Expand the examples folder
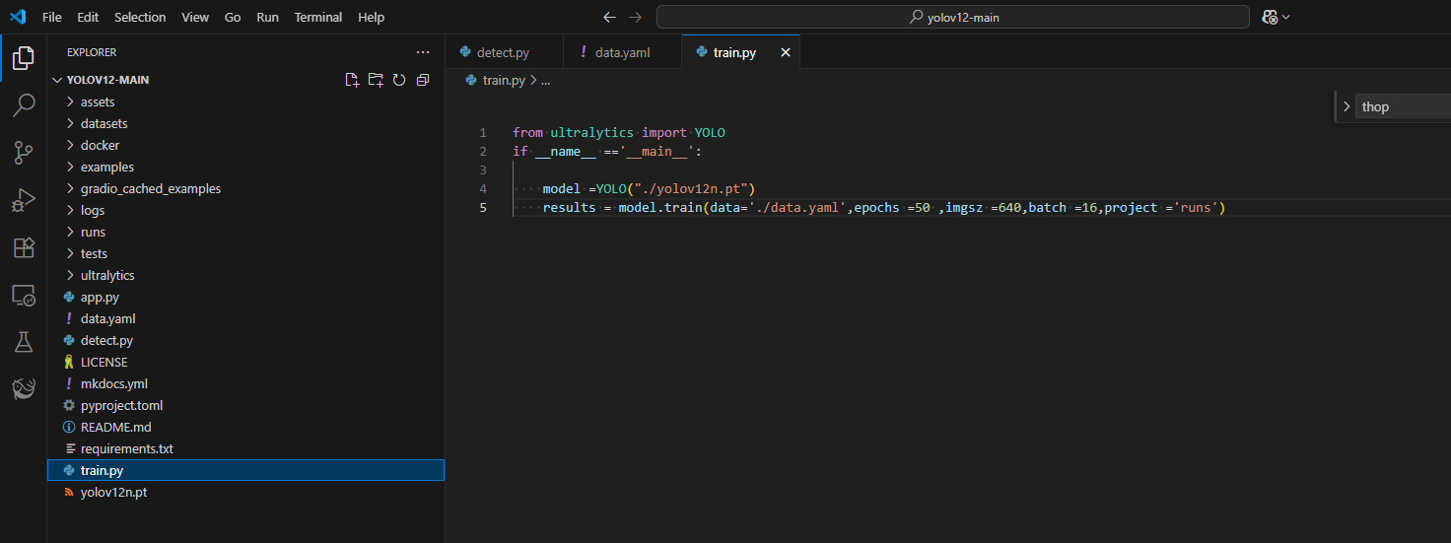The image size is (1451, 543). (245, 167)
